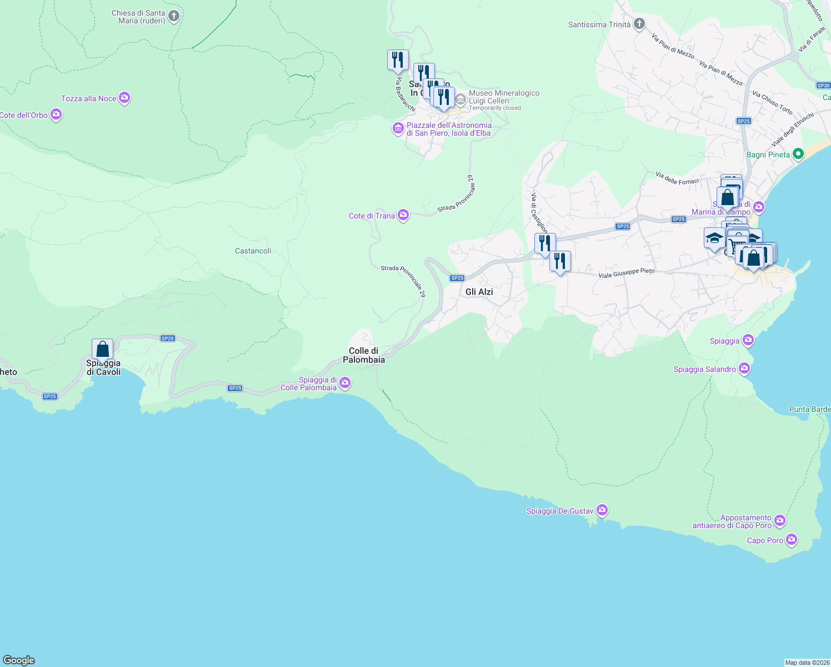This screenshot has height=667, width=831.
Task: Click the Cote di Trana photo marker
Action: pyautogui.click(x=403, y=215)
